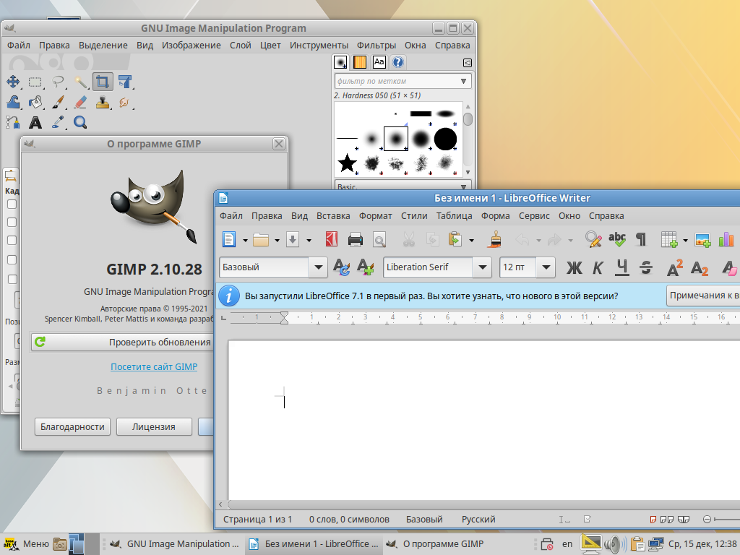Screen dimensions: 740x555
Task: Open the Фильтры menu in GIMP
Action: click(376, 45)
